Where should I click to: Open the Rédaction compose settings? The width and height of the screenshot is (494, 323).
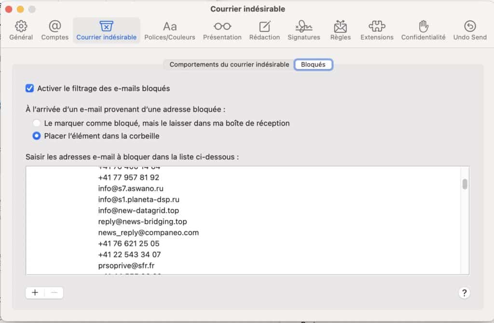coord(264,30)
